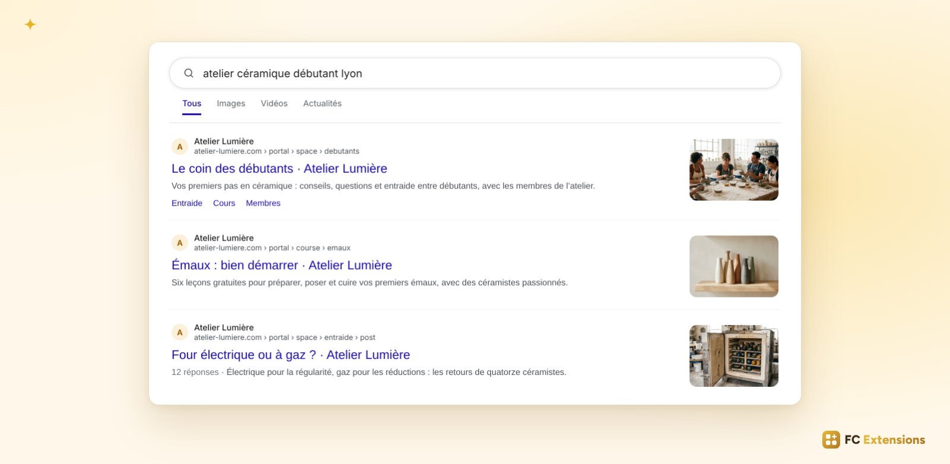This screenshot has width=950, height=464.
Task: Open 'Le coin des débutants' result
Action: tap(279, 169)
